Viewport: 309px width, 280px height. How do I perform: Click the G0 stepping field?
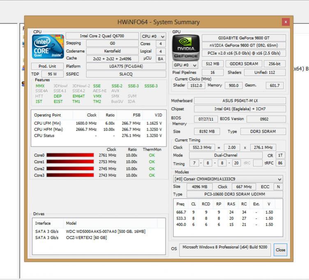(x=112, y=44)
